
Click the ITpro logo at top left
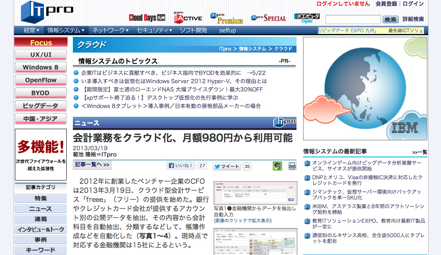[x=48, y=11]
